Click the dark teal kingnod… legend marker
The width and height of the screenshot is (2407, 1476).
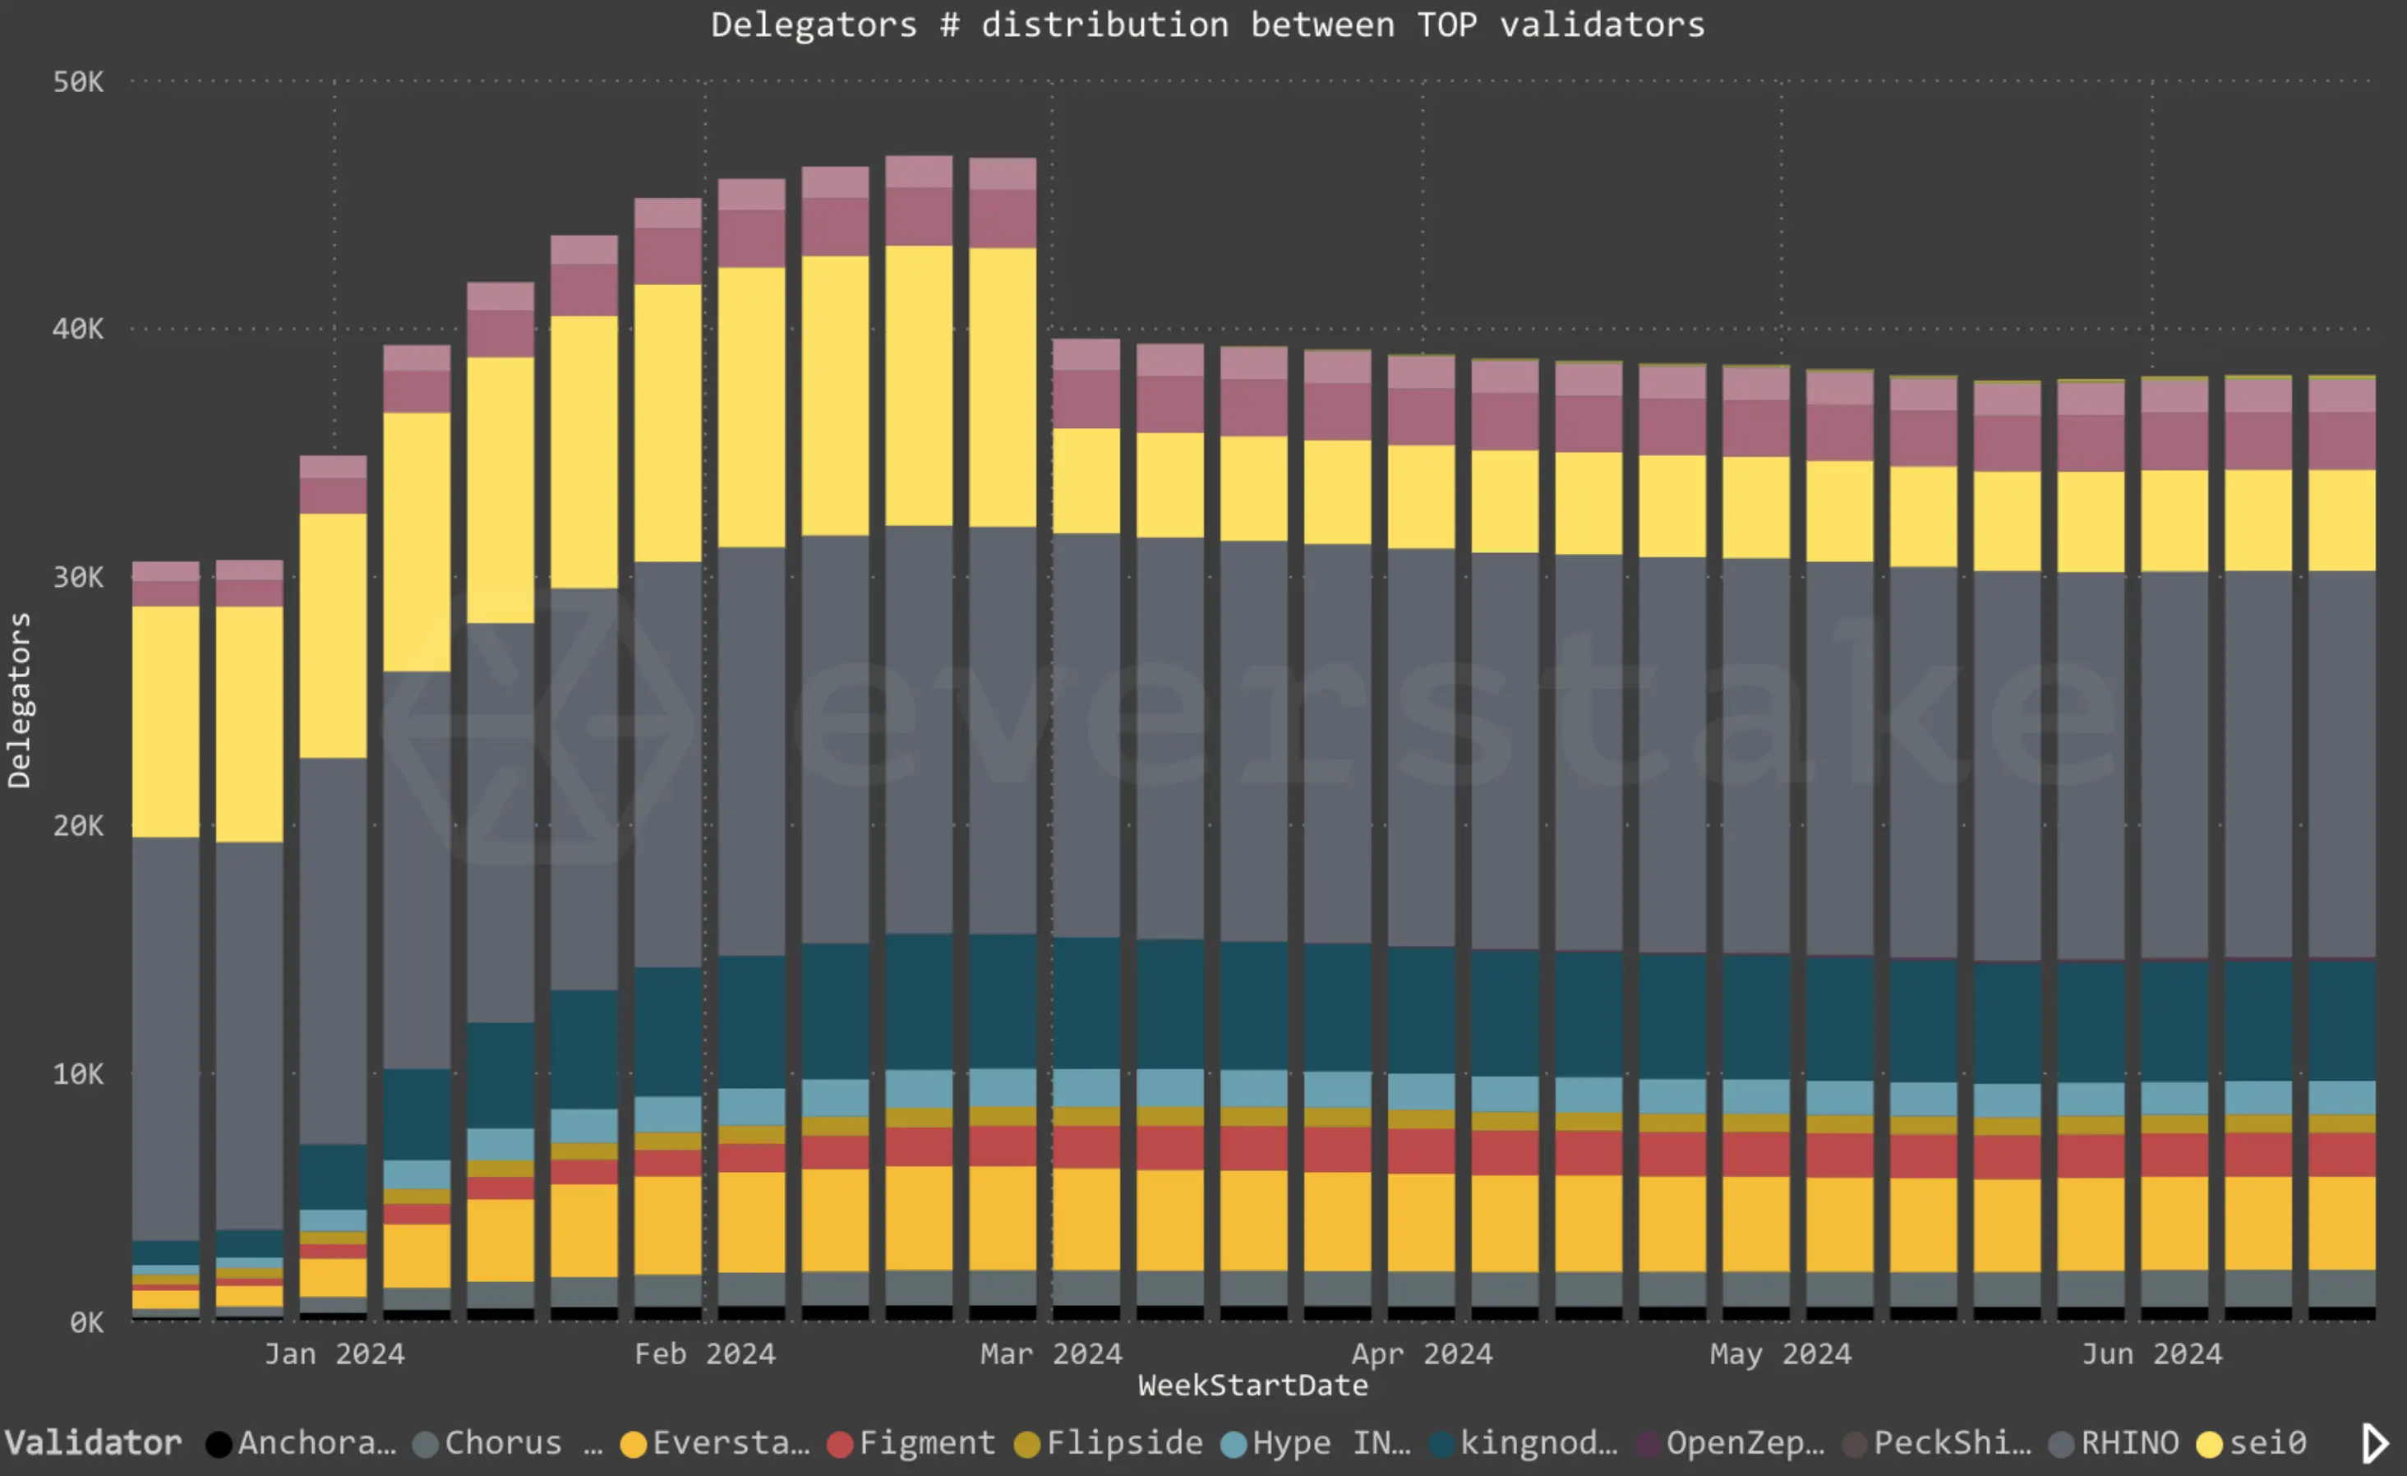pyautogui.click(x=1442, y=1444)
